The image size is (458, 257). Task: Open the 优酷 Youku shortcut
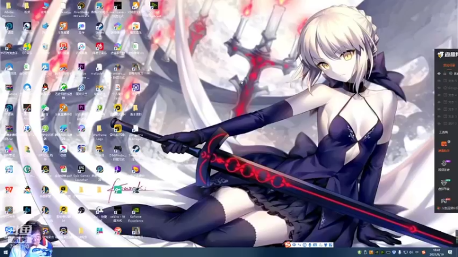(x=63, y=149)
